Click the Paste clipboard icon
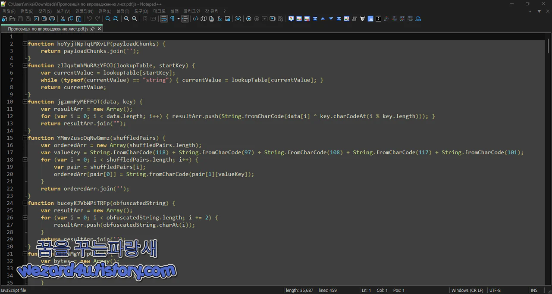The image size is (552, 294). (x=79, y=19)
